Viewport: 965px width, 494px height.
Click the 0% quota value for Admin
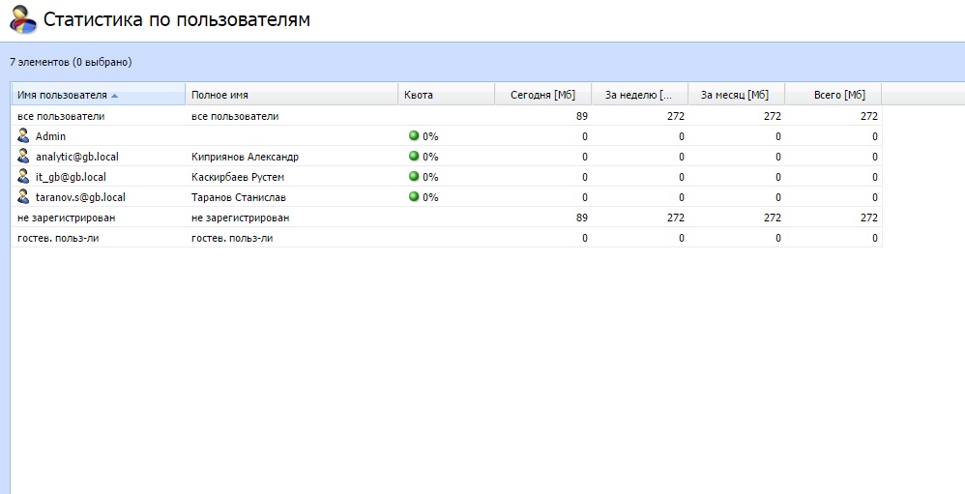(430, 136)
